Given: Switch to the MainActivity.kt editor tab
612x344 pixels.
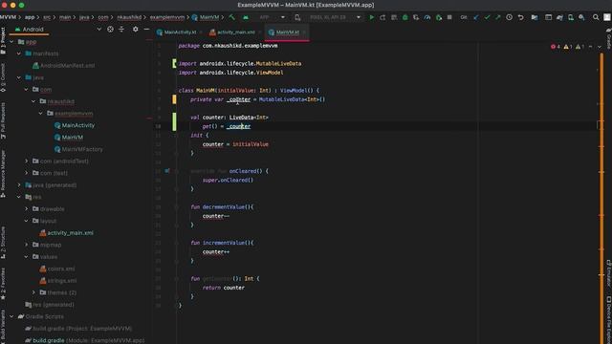Looking at the screenshot, I should coord(180,32).
